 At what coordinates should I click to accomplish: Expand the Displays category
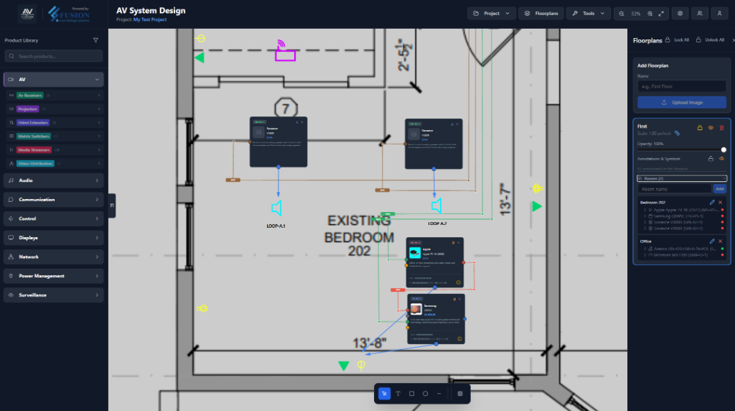point(53,238)
